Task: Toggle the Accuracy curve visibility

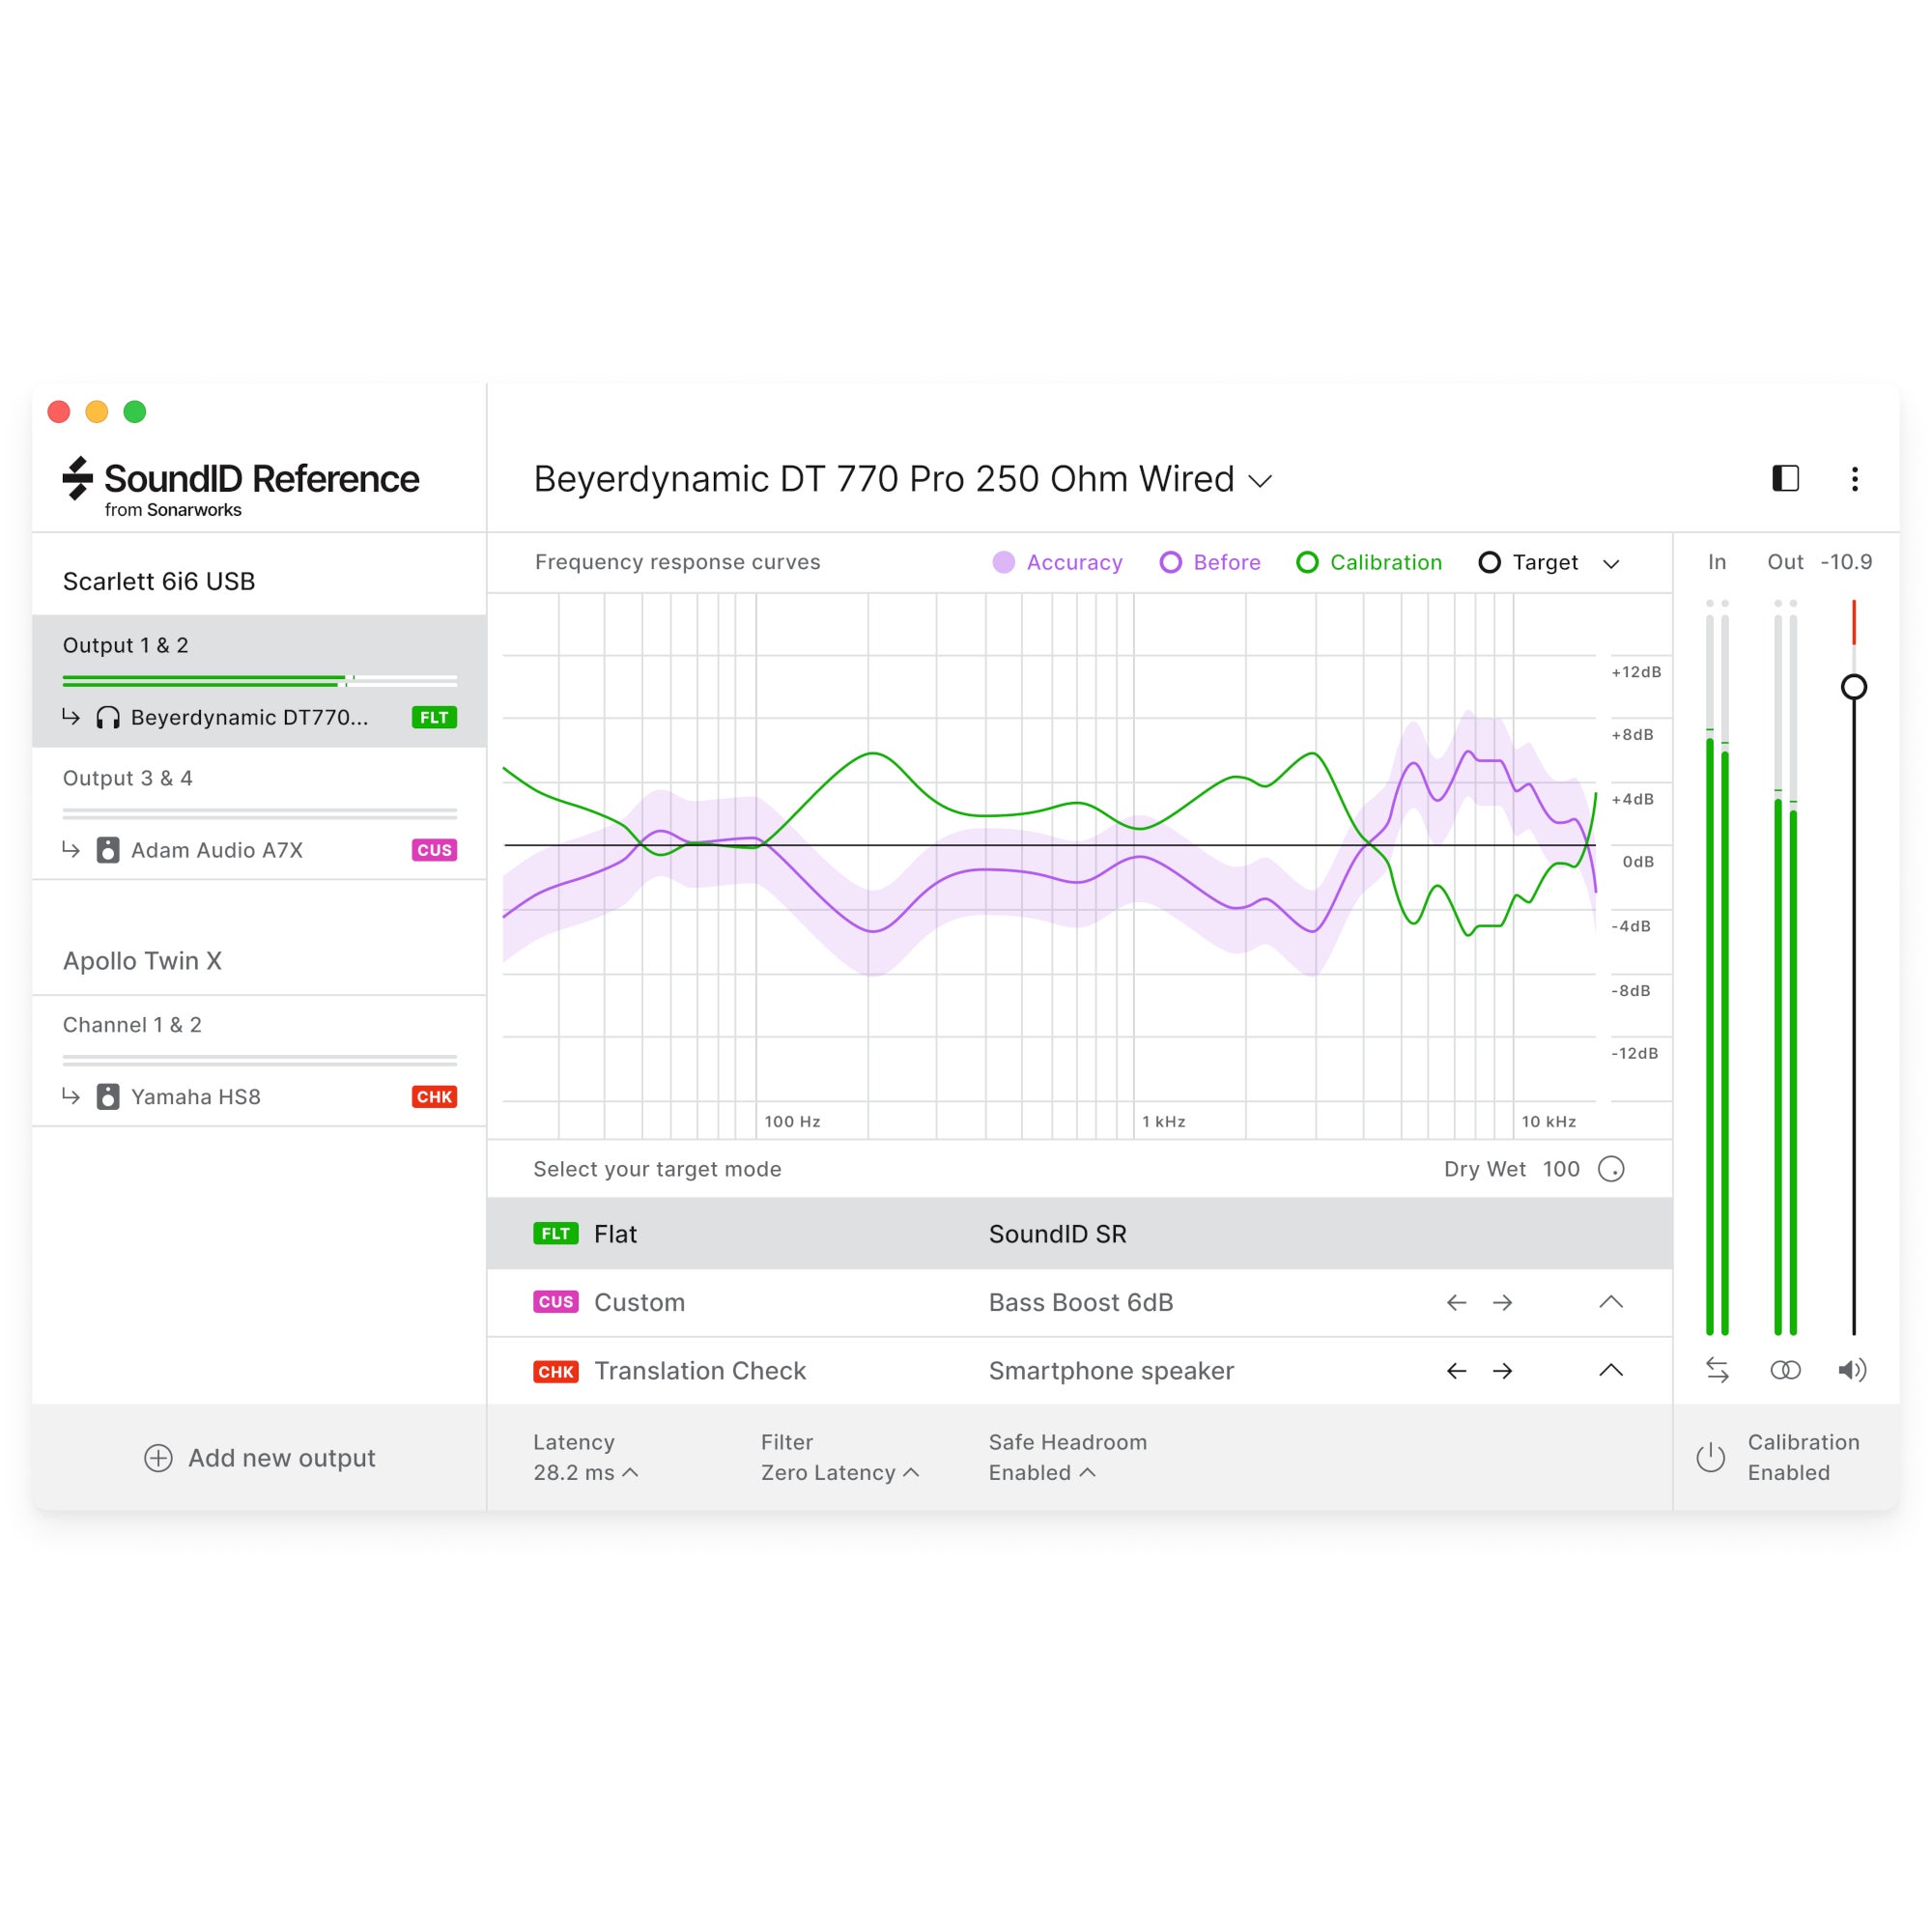Action: (x=1057, y=562)
